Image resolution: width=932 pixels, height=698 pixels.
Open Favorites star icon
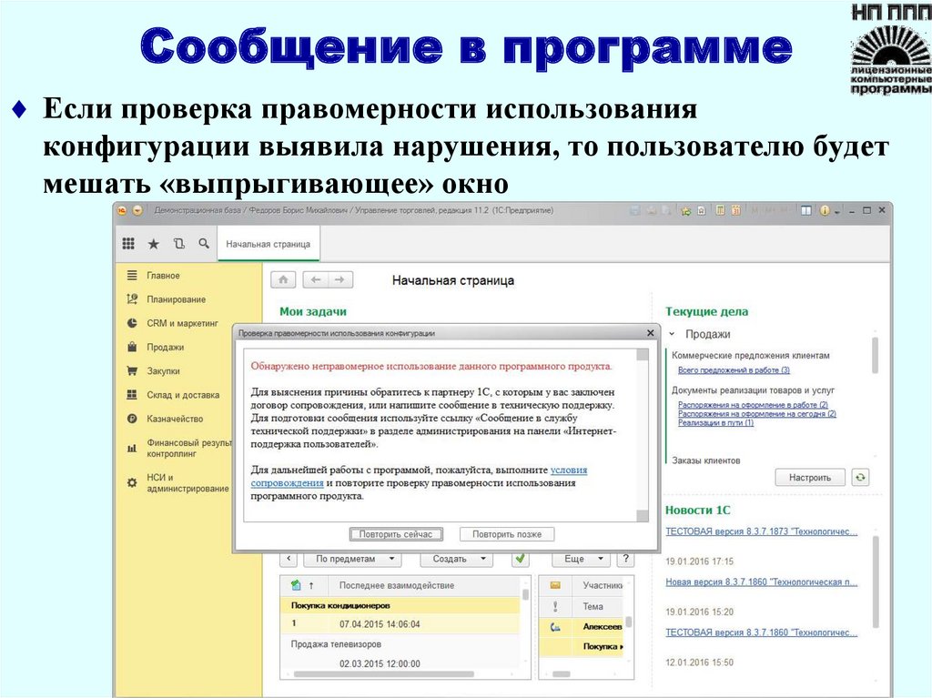(x=153, y=244)
